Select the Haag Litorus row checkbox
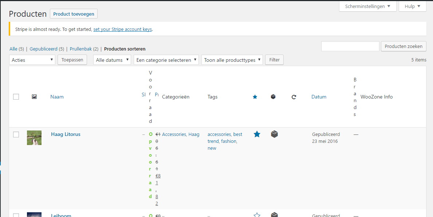Screen dimensions: 433x217 [x=16, y=134]
